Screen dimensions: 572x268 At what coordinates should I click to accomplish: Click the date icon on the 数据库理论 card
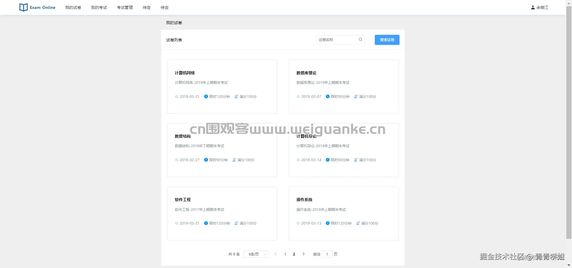coord(298,97)
